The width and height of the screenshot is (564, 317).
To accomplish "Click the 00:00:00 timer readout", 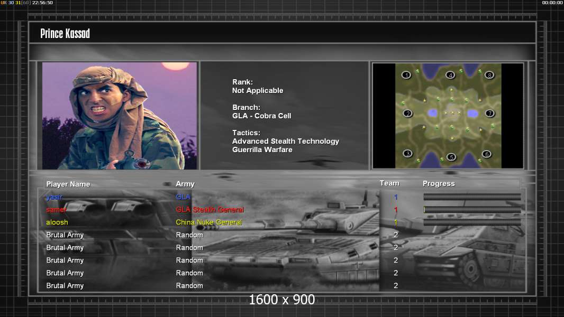I will pos(552,3).
